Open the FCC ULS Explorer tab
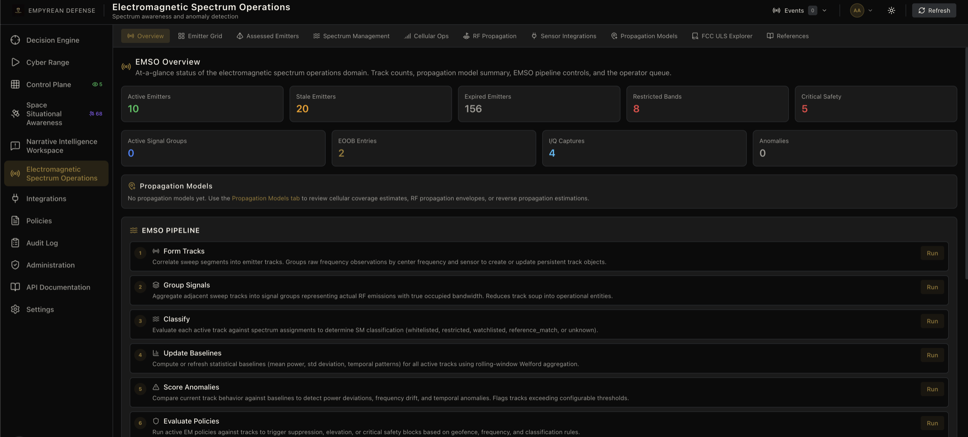 (x=722, y=36)
